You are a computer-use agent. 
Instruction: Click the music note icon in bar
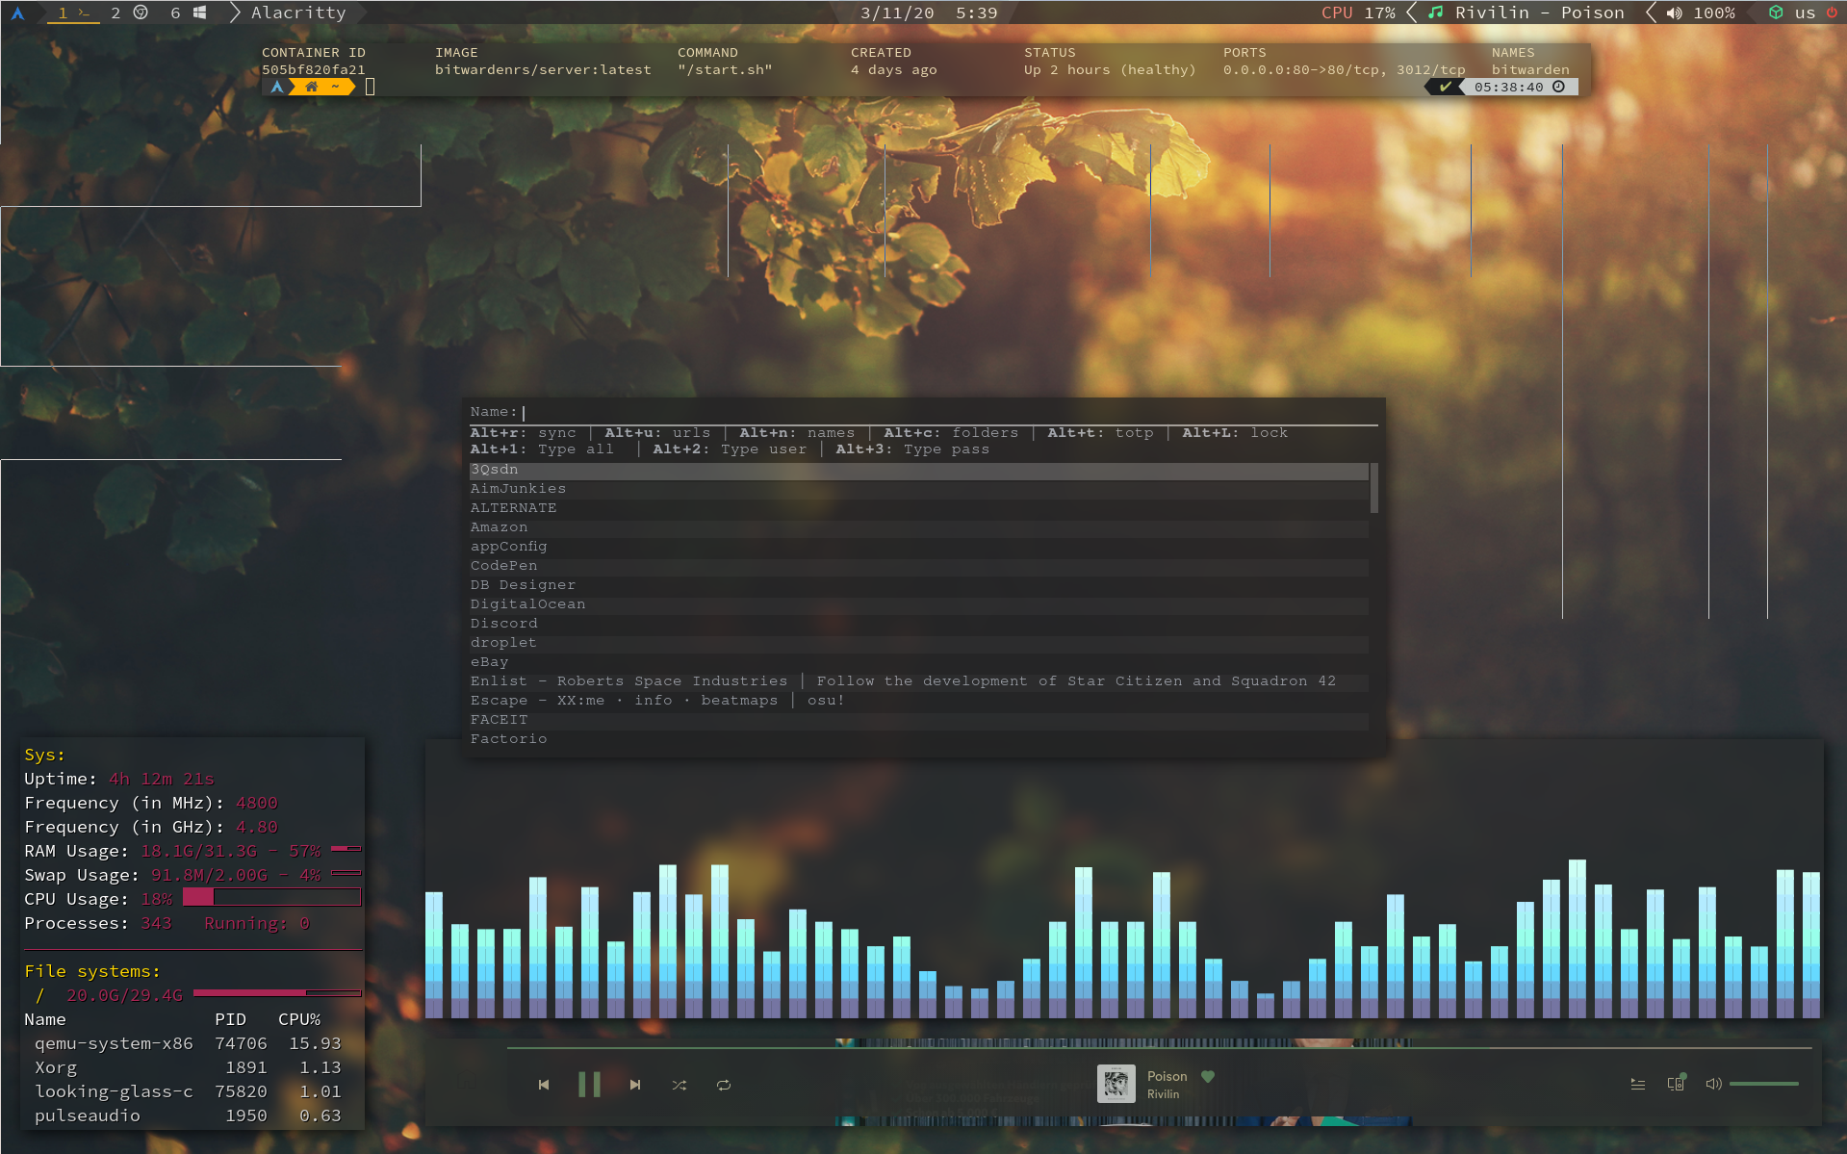[x=1436, y=13]
